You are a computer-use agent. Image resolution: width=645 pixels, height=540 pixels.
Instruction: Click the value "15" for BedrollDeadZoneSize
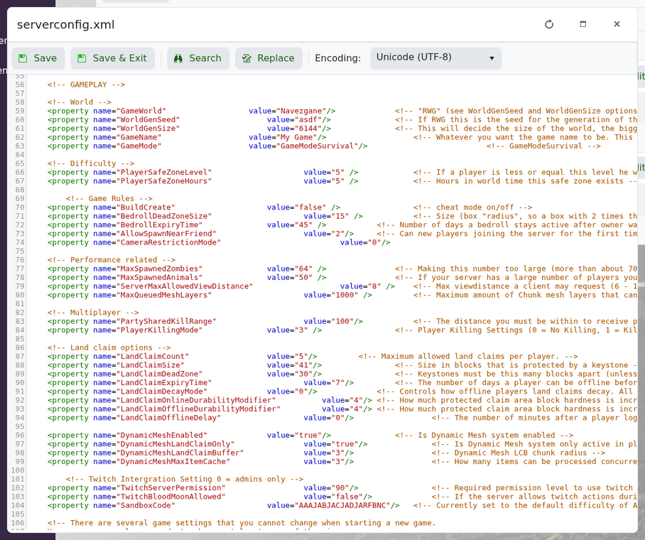coord(340,216)
